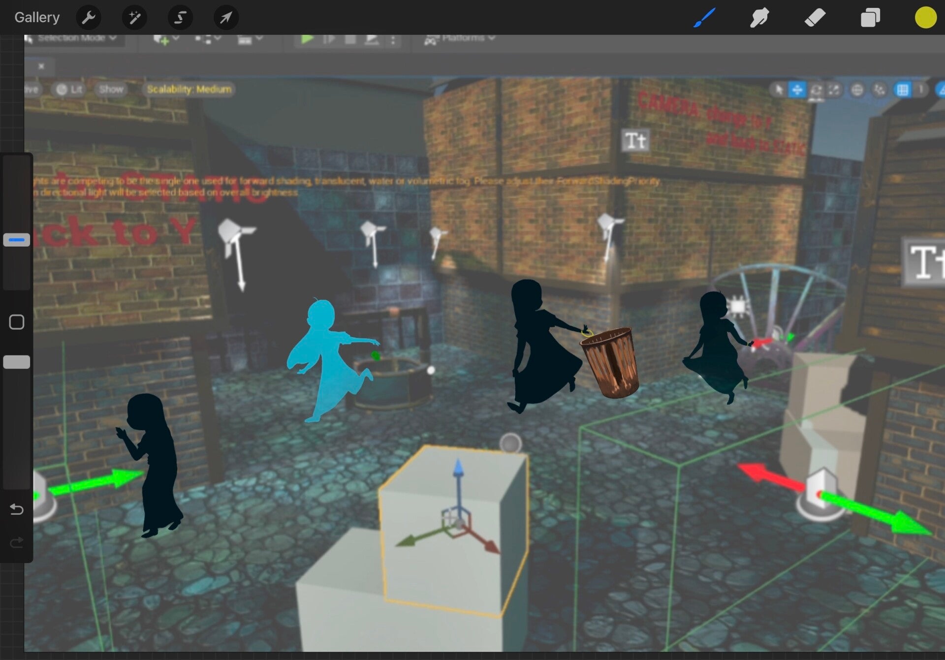Open the Adjustments magic wand menu
This screenshot has height=660, width=945.
tap(134, 18)
